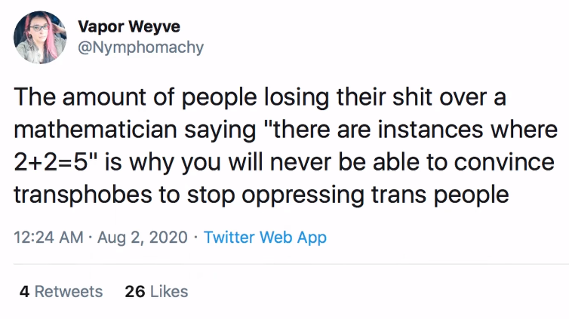
Task: Open the @Nymphomachy handle link
Action: click(x=141, y=48)
